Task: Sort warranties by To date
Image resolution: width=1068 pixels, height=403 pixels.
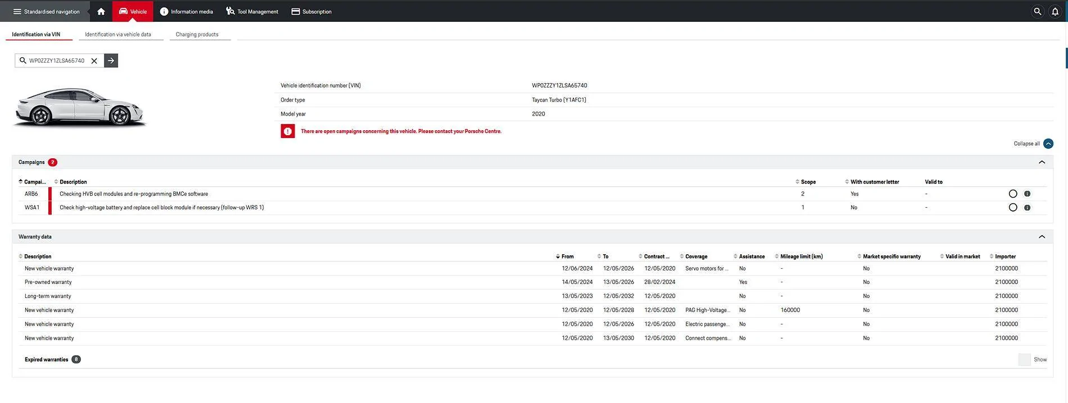Action: (603, 257)
